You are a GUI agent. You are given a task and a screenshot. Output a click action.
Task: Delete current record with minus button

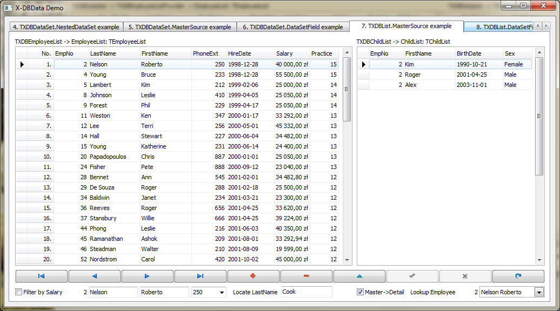coord(306,276)
